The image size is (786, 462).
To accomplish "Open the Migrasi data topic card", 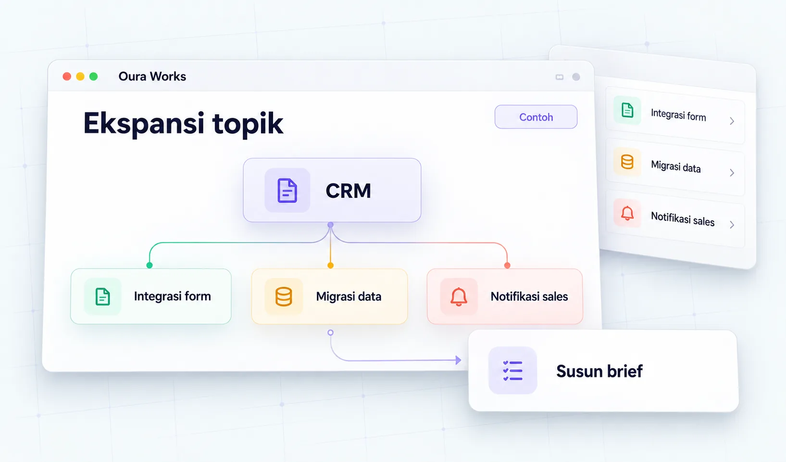I will tap(330, 296).
